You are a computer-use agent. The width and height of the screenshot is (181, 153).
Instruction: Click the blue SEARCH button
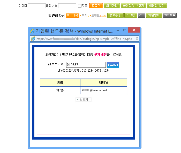tap(113, 65)
